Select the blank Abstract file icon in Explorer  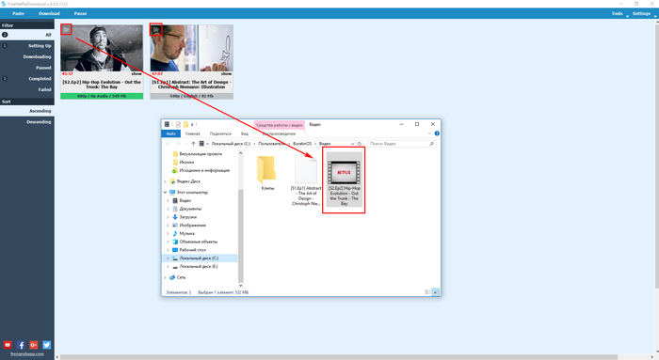(x=306, y=169)
